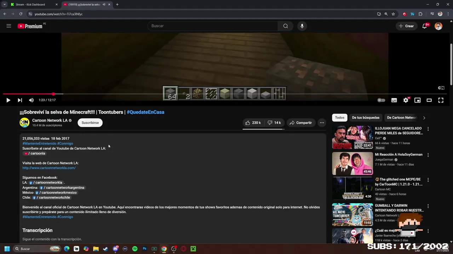Open YouTube notifications bell
Screen dimensions: 453x254
(x=424, y=26)
